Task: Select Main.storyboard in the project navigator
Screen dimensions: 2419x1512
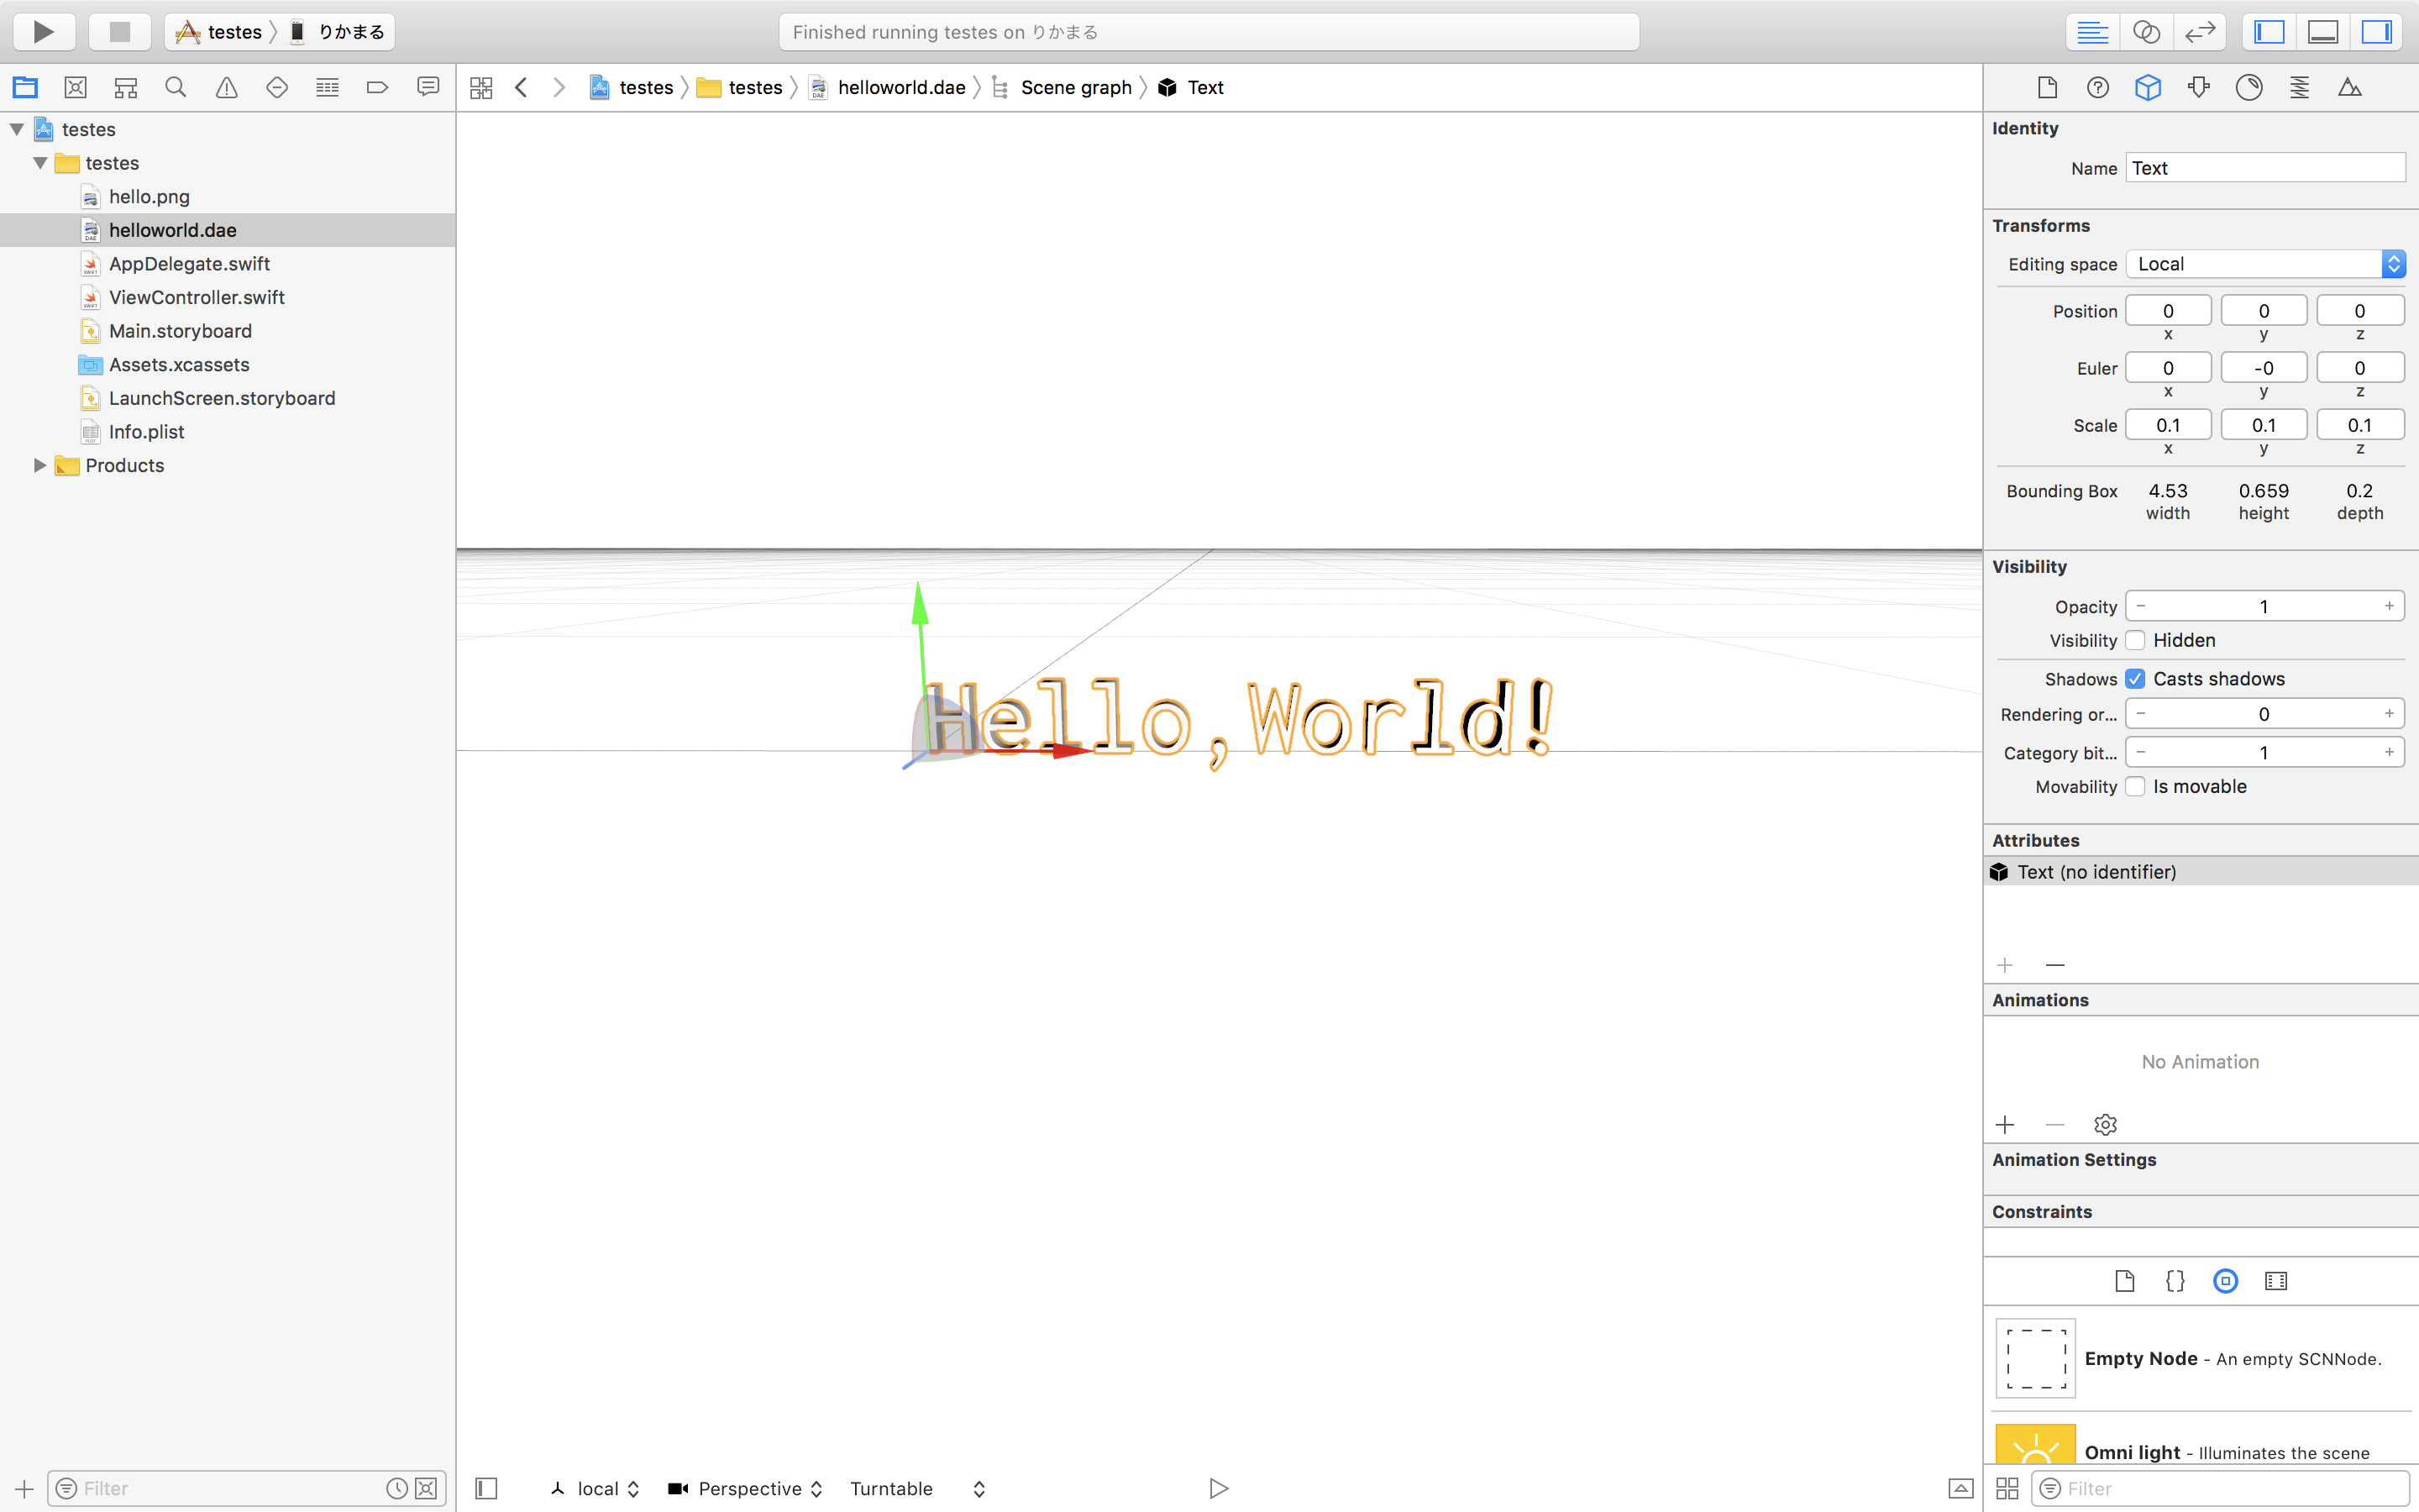Action: (180, 331)
